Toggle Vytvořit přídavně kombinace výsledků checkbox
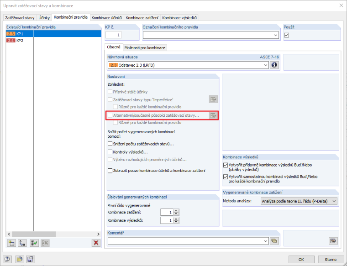 [226, 165]
